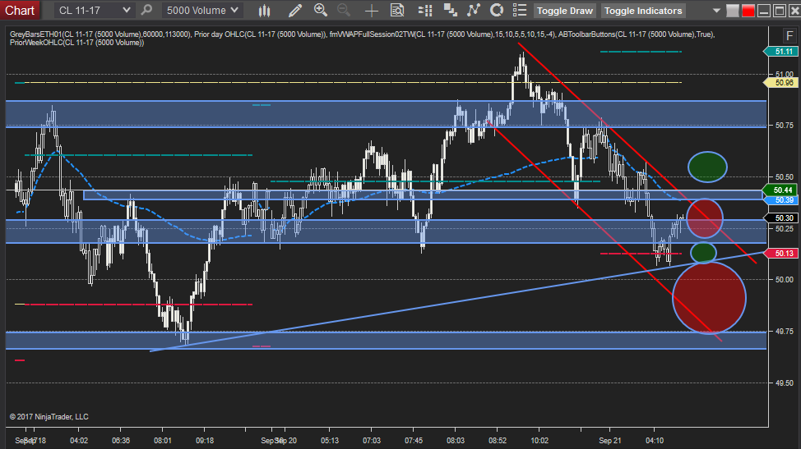Screen dimensions: 801x449
Task: Open the Chart Trader icon
Action: click(x=425, y=10)
